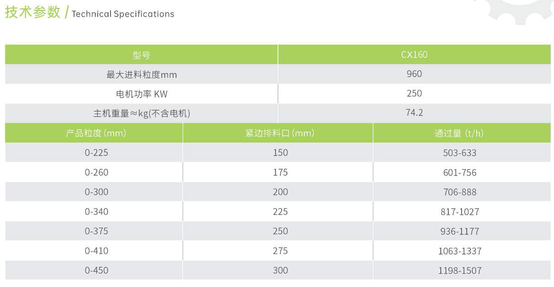
Task: Click the 706-888 throughput cell
Action: [x=460, y=192]
